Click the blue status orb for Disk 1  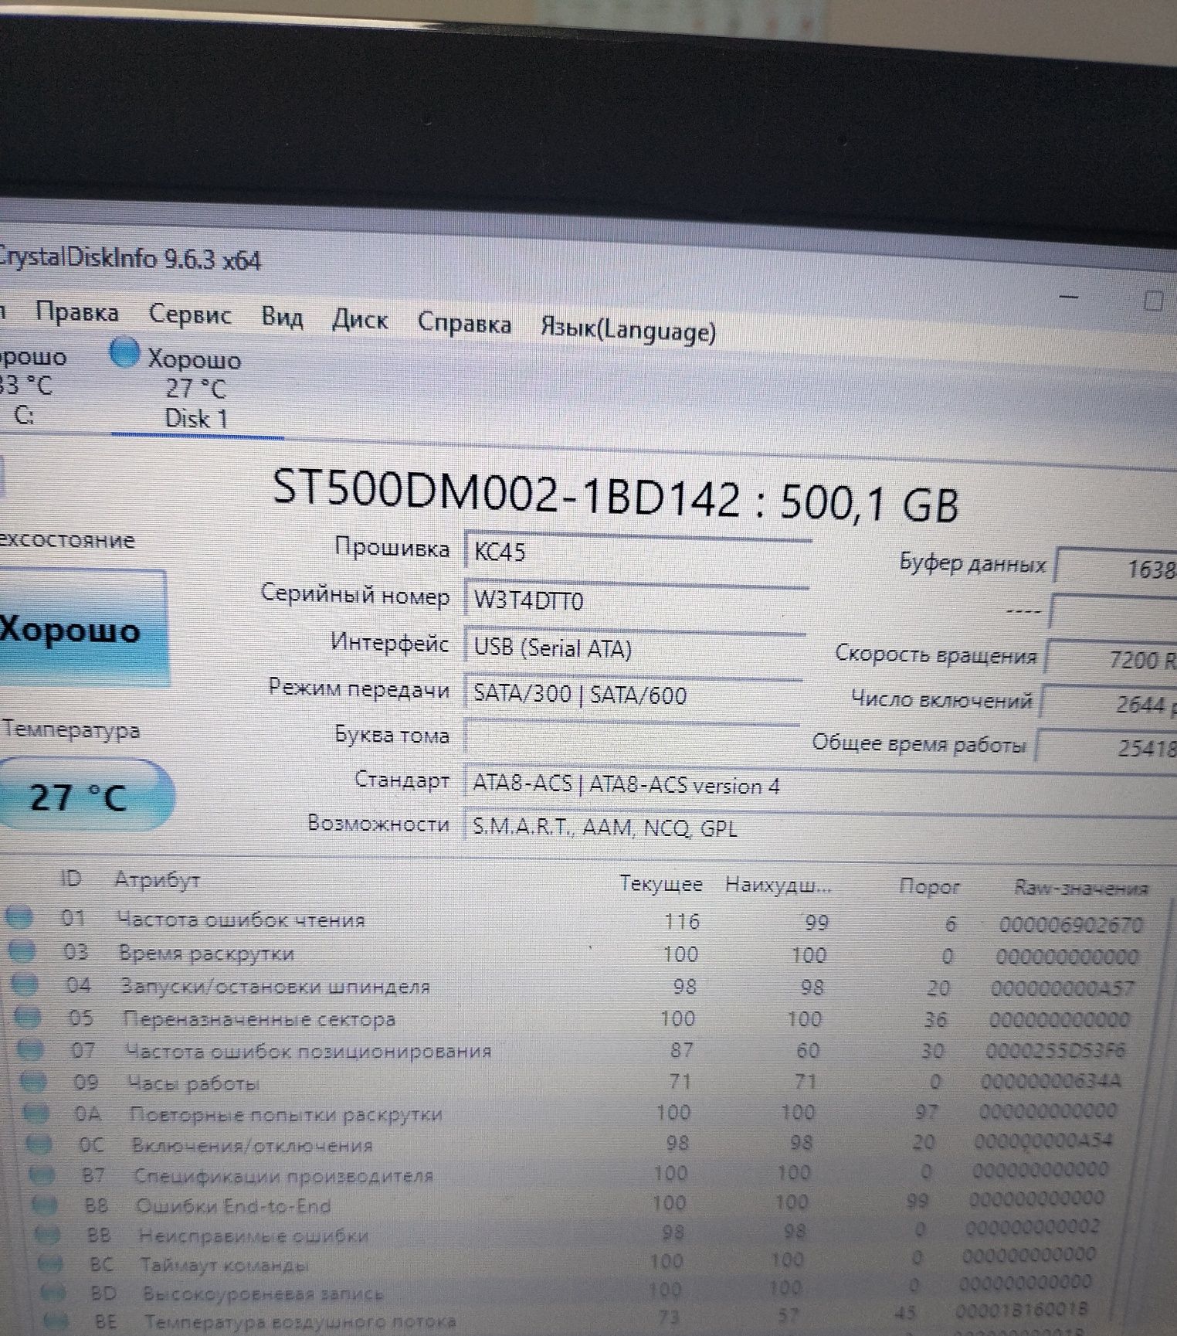click(x=124, y=352)
